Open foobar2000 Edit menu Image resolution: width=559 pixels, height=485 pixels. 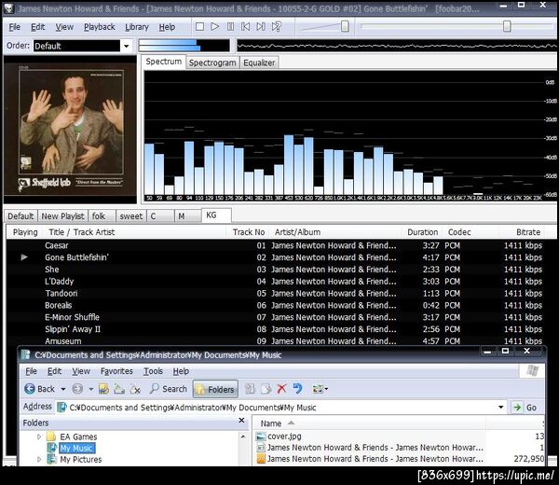point(38,27)
